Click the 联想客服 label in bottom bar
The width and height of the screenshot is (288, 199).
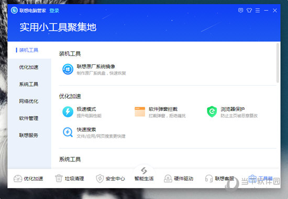tap(225, 179)
